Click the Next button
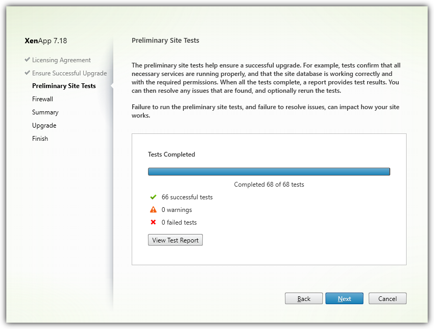Image resolution: width=434 pixels, height=329 pixels. pos(344,298)
